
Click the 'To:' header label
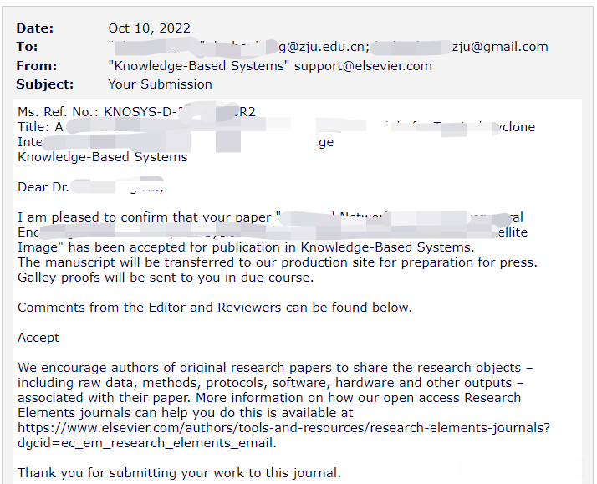coord(27,47)
